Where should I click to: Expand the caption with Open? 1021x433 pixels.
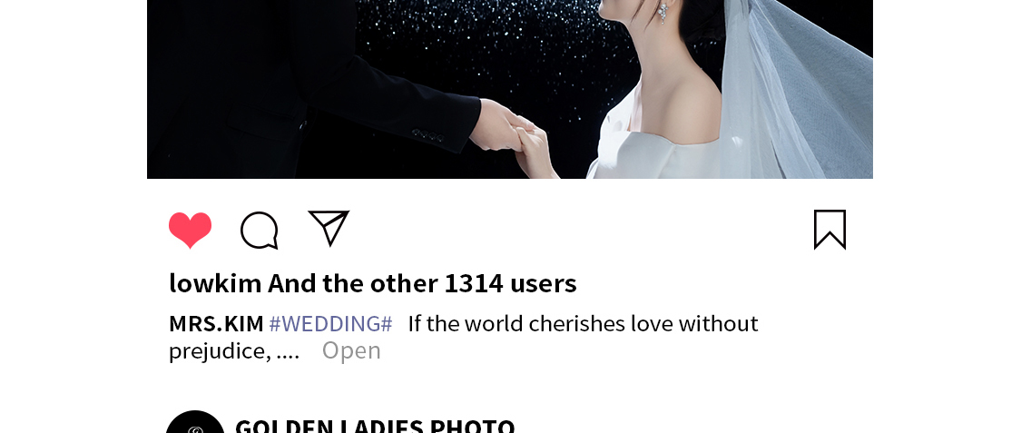(x=351, y=350)
